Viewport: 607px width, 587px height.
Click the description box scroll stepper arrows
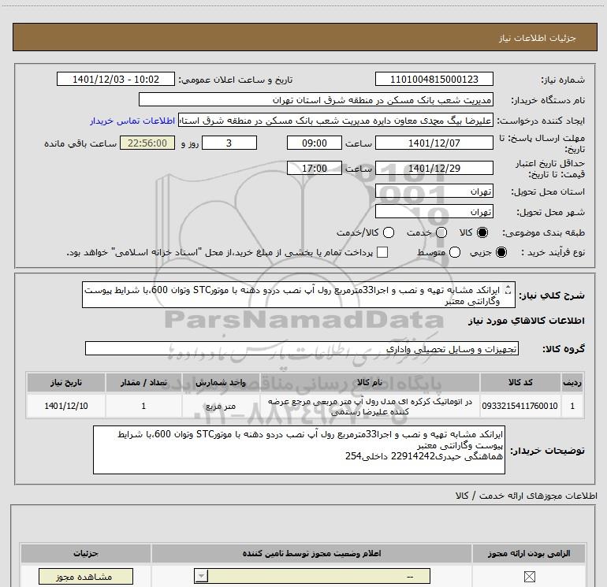pos(508,289)
